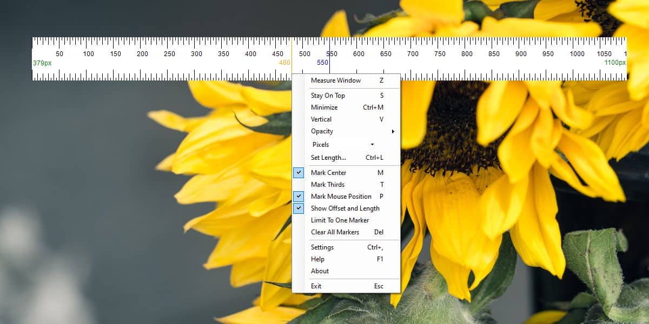This screenshot has height=324, width=649.
Task: Enable Stay On Top
Action: [346, 96]
